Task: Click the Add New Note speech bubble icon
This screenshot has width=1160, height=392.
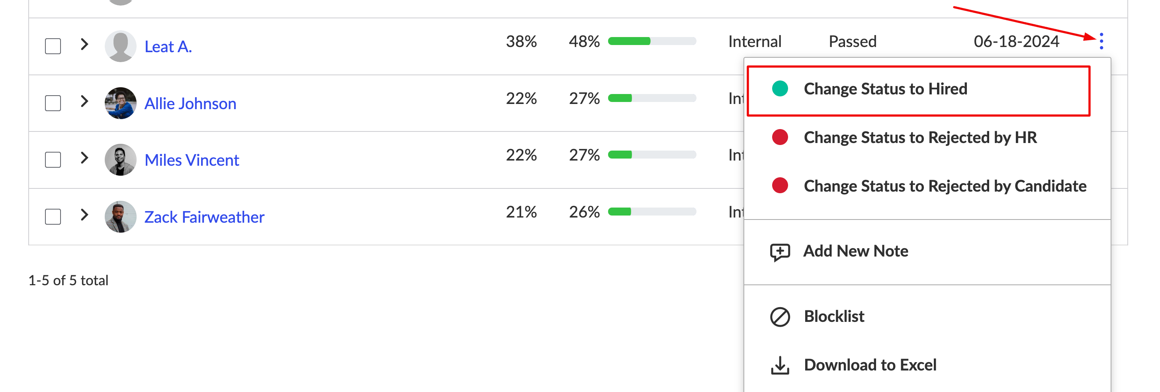Action: (x=779, y=252)
